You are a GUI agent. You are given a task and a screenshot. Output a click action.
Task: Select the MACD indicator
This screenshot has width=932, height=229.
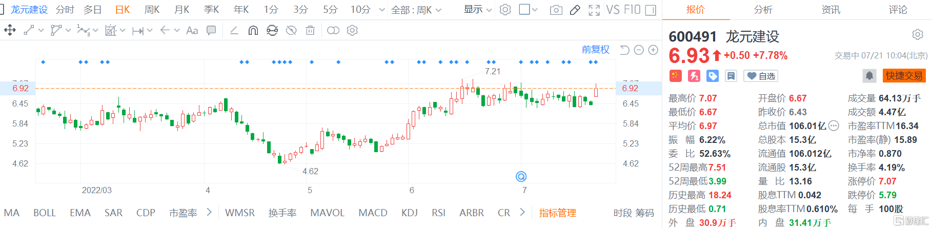373,213
